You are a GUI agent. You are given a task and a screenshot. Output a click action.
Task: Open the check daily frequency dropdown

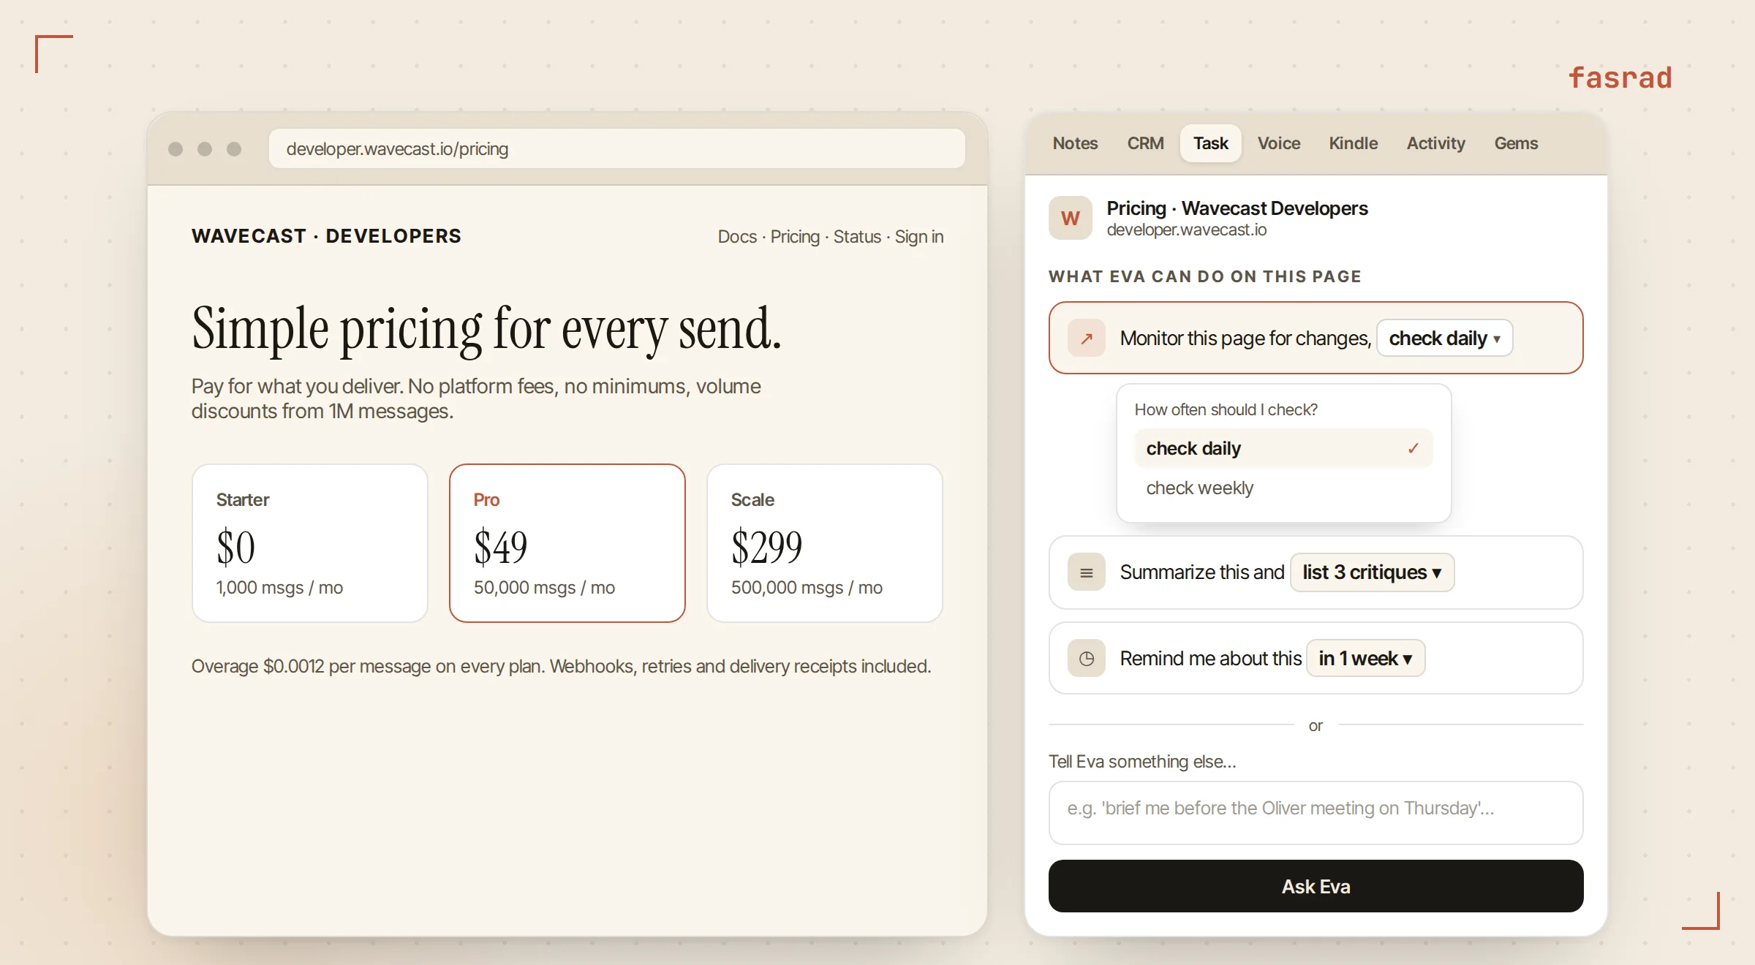[x=1444, y=338]
